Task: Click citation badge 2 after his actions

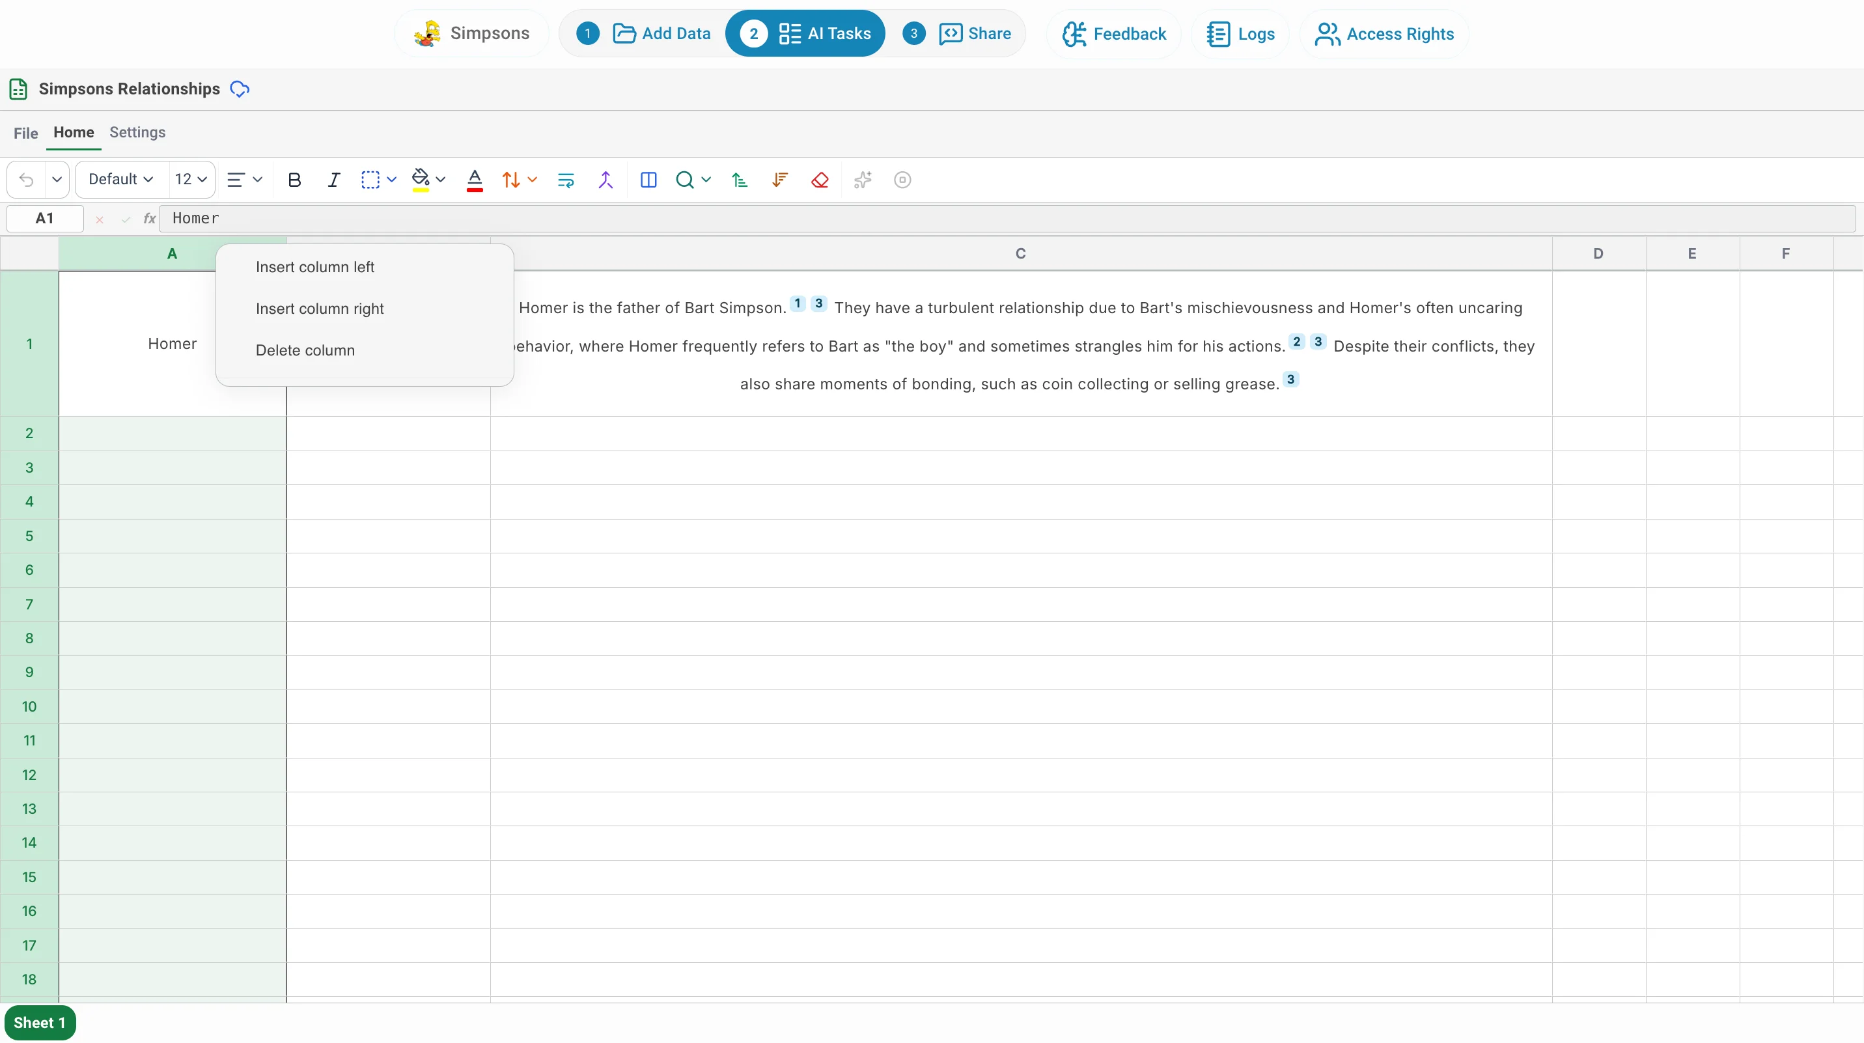Action: pos(1297,342)
